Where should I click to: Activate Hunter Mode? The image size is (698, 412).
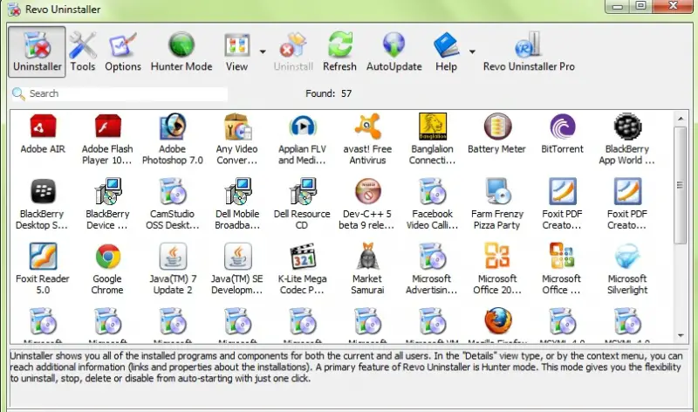[181, 51]
